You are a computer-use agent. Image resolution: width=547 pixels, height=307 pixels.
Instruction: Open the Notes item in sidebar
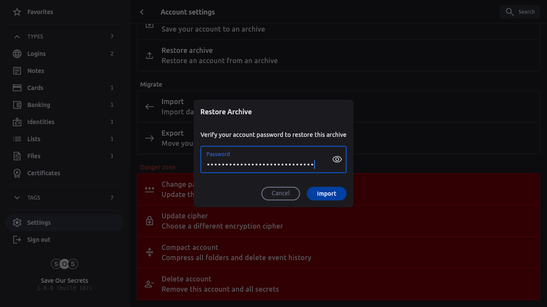coord(36,71)
